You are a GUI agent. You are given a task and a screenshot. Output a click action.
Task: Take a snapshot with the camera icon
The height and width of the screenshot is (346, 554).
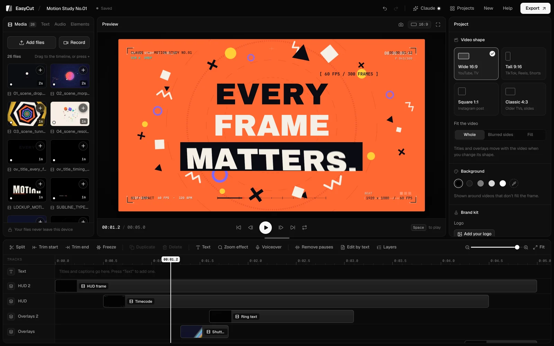click(401, 25)
